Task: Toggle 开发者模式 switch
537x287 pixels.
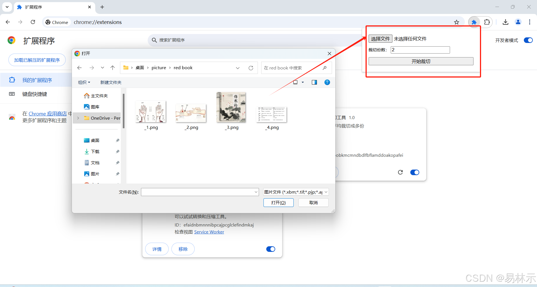Action: click(528, 40)
